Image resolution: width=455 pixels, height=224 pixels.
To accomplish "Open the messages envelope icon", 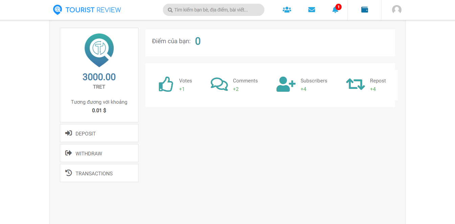I will point(312,10).
